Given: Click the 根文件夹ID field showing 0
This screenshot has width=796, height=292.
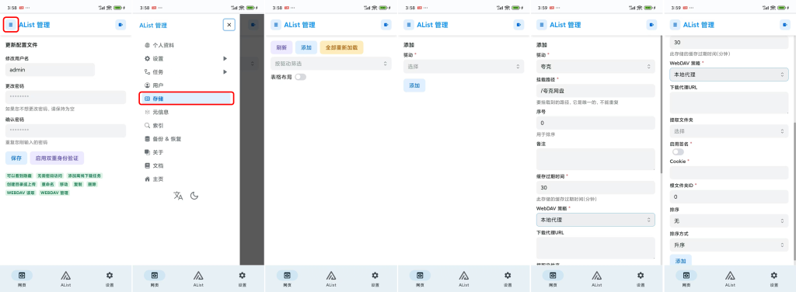Looking at the screenshot, I should (x=729, y=196).
